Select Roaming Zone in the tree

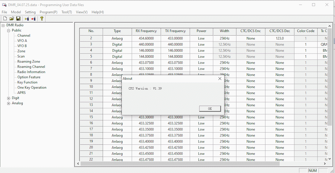pos(29,62)
